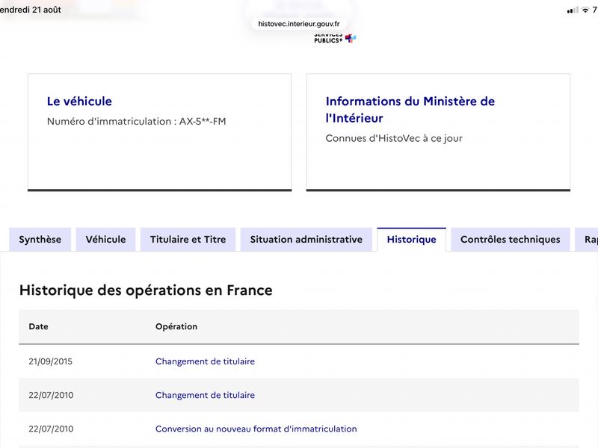Click Connues d'HistoVec à ce jour text

(394, 138)
